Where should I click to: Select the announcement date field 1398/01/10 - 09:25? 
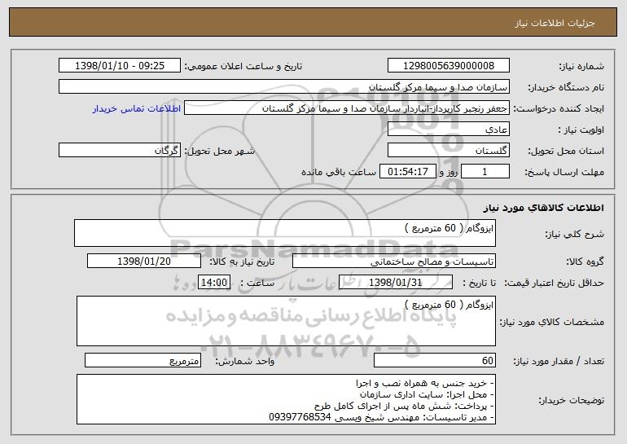coord(120,66)
